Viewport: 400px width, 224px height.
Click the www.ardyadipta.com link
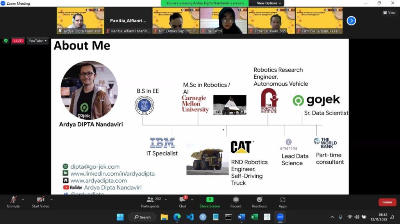(98, 180)
